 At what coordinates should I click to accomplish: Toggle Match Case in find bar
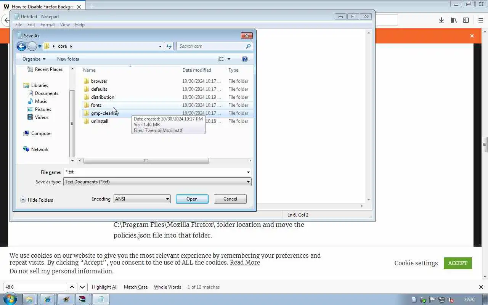click(x=136, y=287)
